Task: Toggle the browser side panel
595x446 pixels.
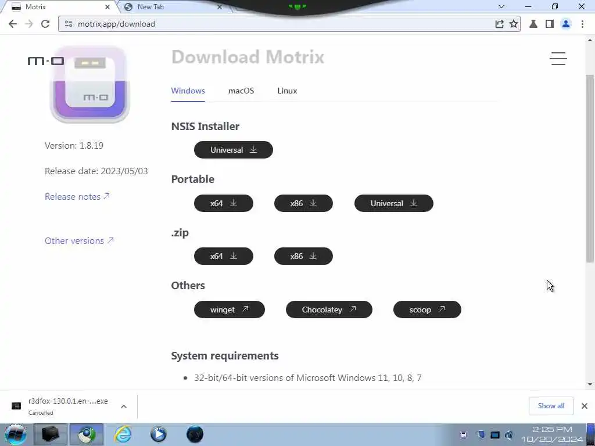Action: 549,24
